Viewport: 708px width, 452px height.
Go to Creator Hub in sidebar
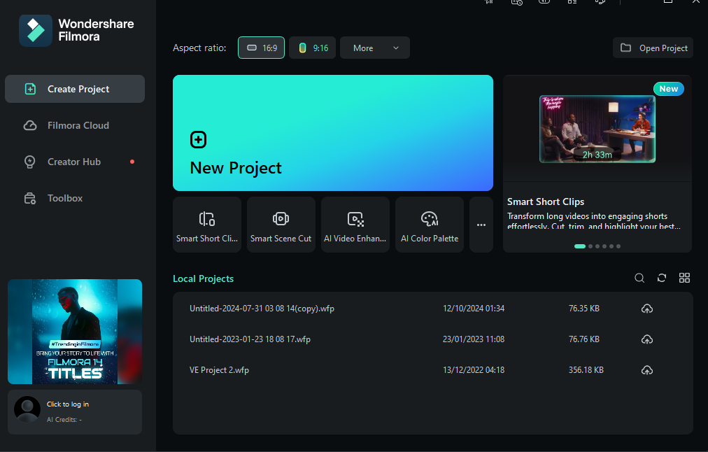click(x=75, y=162)
